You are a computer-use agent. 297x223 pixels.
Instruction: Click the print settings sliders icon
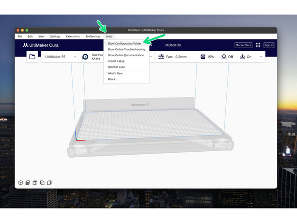pos(161,57)
